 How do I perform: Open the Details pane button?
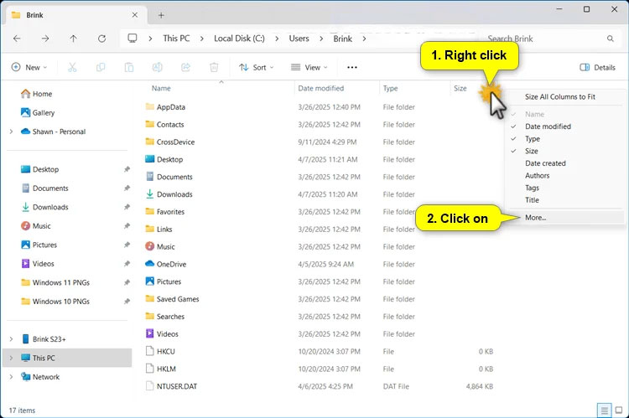click(597, 67)
